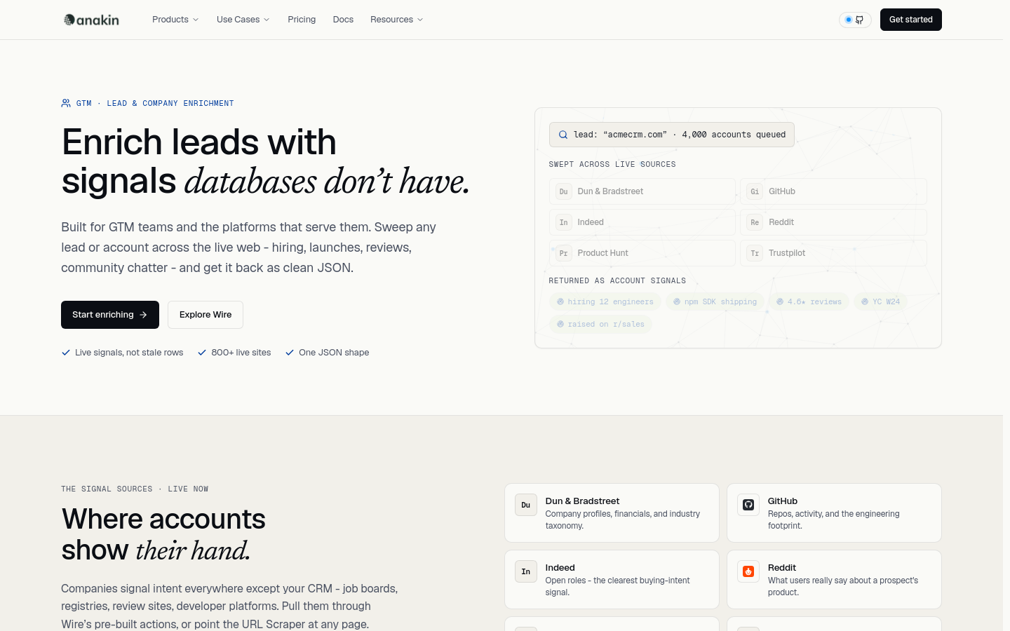
Task: Open the Docs page
Action: pyautogui.click(x=343, y=20)
